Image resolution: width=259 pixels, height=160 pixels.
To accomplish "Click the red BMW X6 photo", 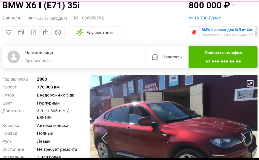I will [173, 116].
